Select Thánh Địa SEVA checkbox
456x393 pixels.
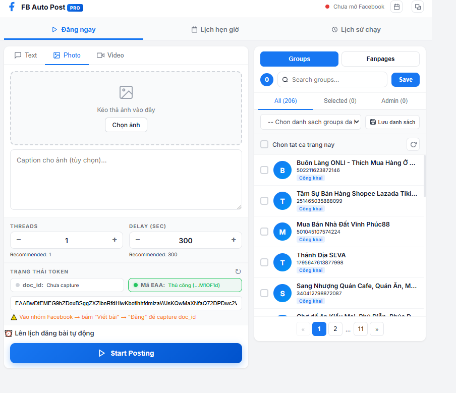(x=264, y=262)
